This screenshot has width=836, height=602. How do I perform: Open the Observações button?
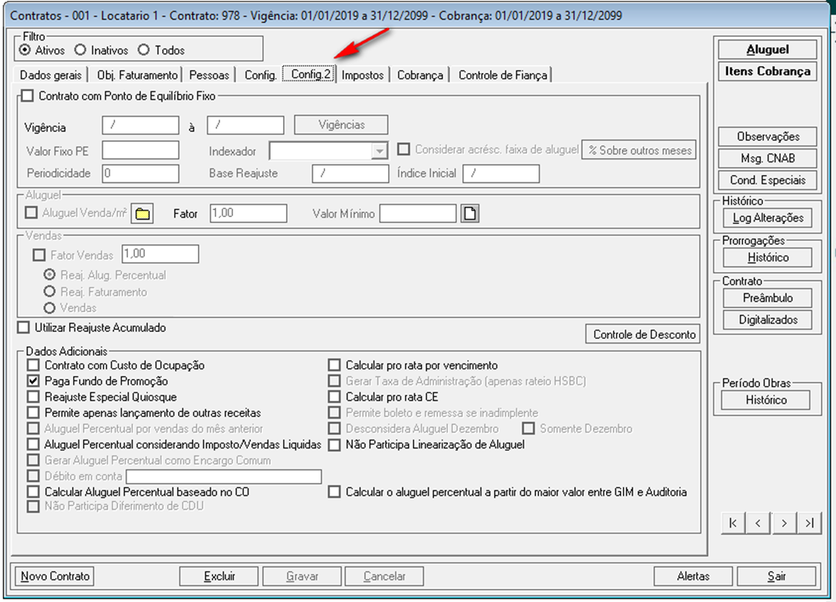[x=768, y=137]
